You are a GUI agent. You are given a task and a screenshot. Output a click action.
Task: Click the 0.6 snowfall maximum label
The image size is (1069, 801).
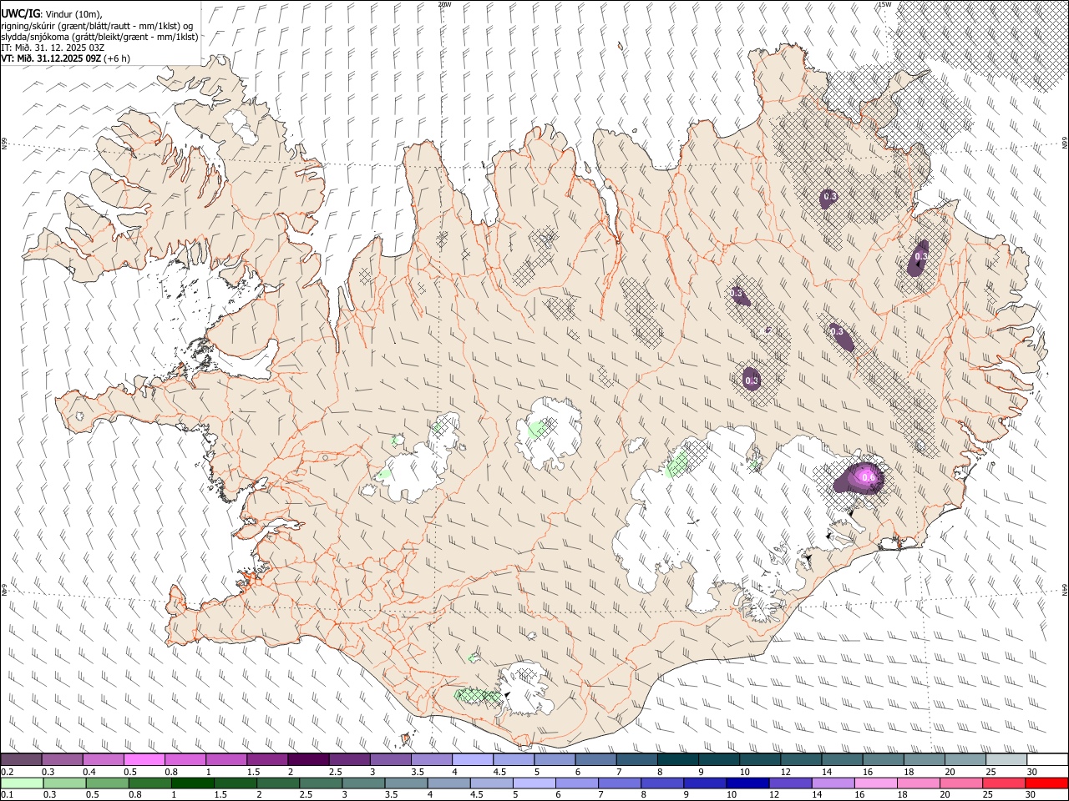tap(869, 477)
